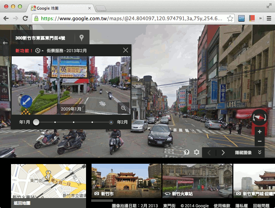Viewport: 275px width, 208px height.
Task: Zoom the preview with magnifier icon
Action: tap(124, 108)
